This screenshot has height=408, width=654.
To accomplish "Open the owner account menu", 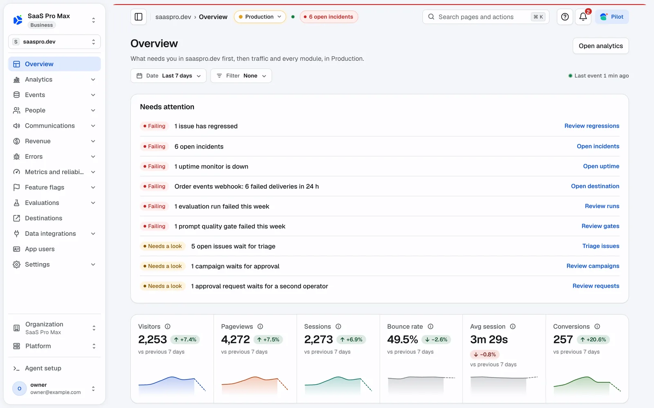I will pos(54,389).
